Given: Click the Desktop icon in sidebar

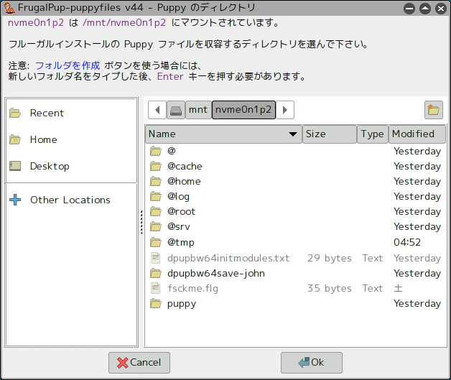Looking at the screenshot, I should 15,166.
